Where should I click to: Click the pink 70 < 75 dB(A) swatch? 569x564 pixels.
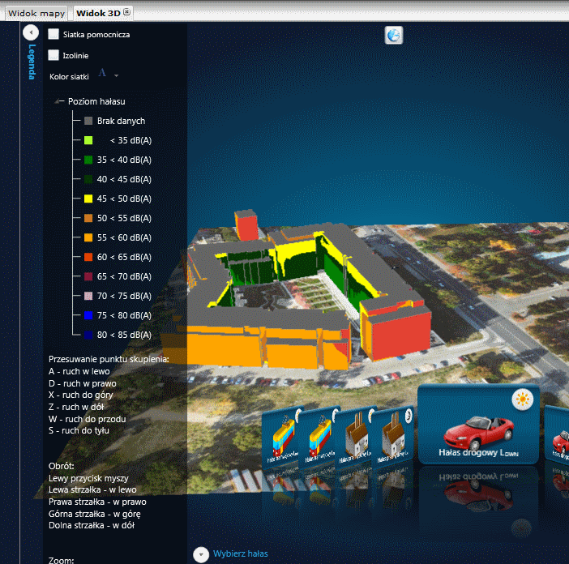tap(88, 296)
